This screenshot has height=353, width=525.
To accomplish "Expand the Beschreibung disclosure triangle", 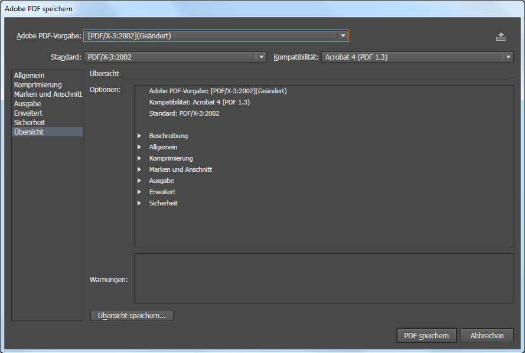I will coord(139,136).
